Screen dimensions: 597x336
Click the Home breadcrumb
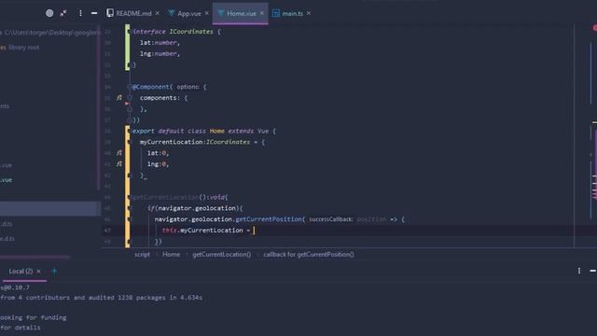point(172,255)
